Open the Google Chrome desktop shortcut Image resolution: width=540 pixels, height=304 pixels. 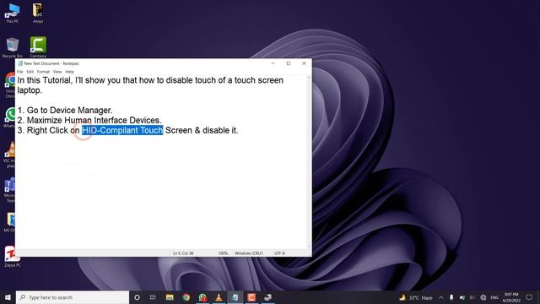click(10, 84)
